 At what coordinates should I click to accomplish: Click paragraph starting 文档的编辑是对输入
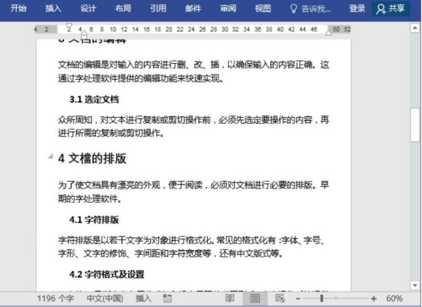point(193,71)
